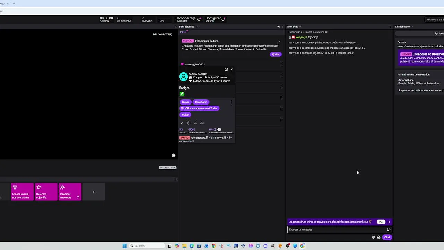Click Lancer un raid sur une chaîne
The image size is (444, 250).
pos(22,192)
